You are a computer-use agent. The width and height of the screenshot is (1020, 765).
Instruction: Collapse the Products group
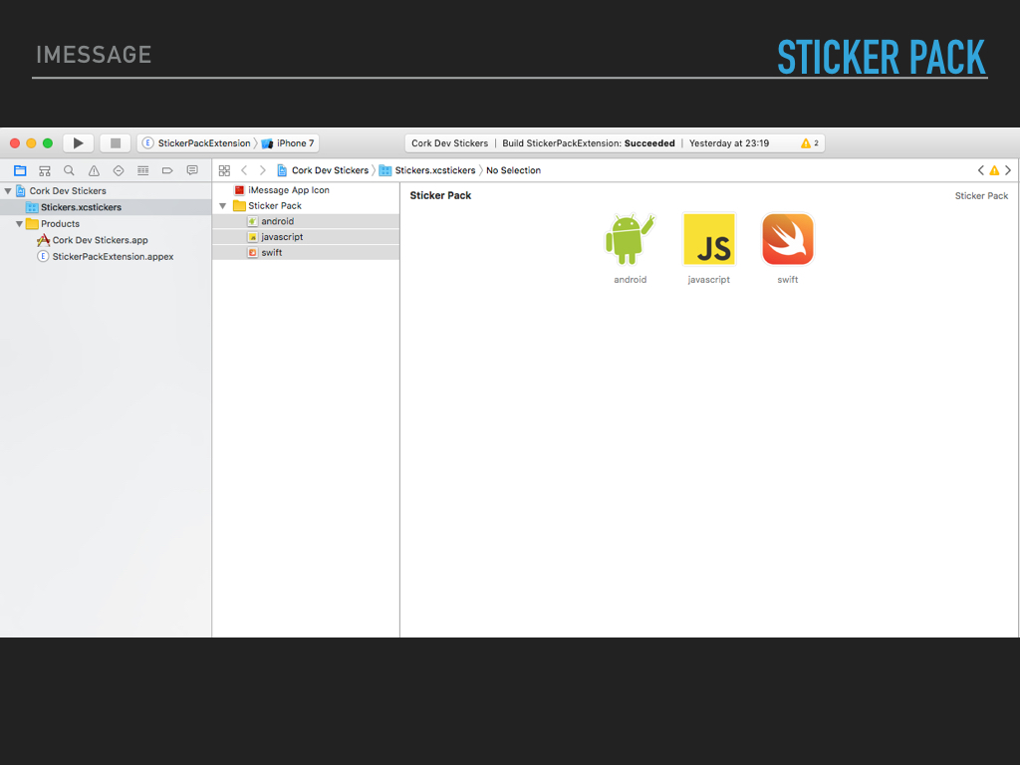[20, 224]
